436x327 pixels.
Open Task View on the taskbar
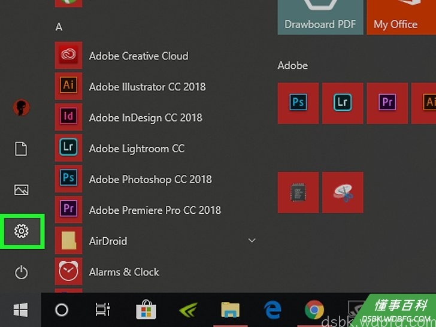pyautogui.click(x=102, y=310)
